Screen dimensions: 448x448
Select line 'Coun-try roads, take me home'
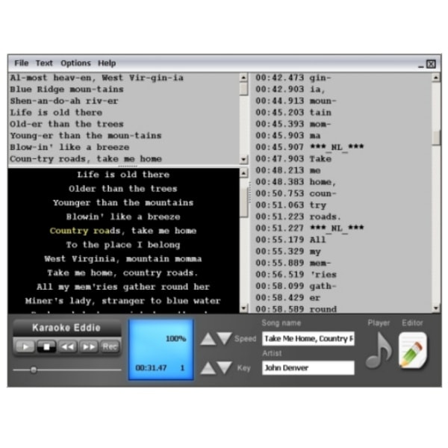coord(86,159)
